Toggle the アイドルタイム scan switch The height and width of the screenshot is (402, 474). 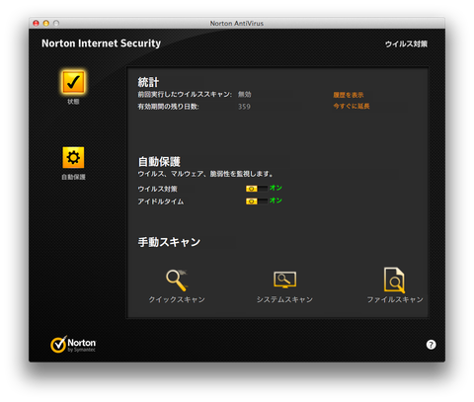tap(257, 201)
